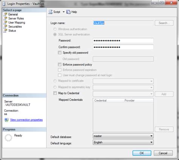Click the Login Properties title bar icon
Viewport: 179px width, 160px height.
(4, 4)
